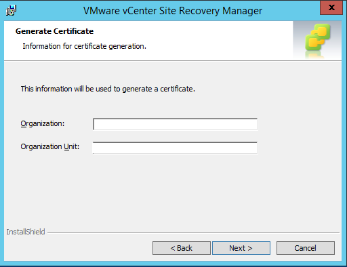Click the 'This information will be used' text
The image size is (347, 267).
[x=108, y=89]
